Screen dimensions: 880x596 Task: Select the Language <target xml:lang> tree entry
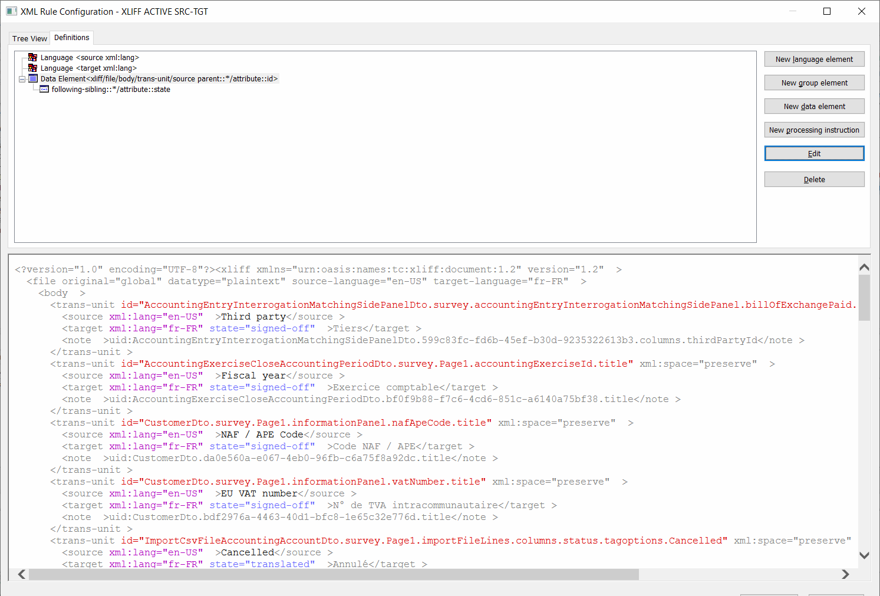(x=88, y=68)
